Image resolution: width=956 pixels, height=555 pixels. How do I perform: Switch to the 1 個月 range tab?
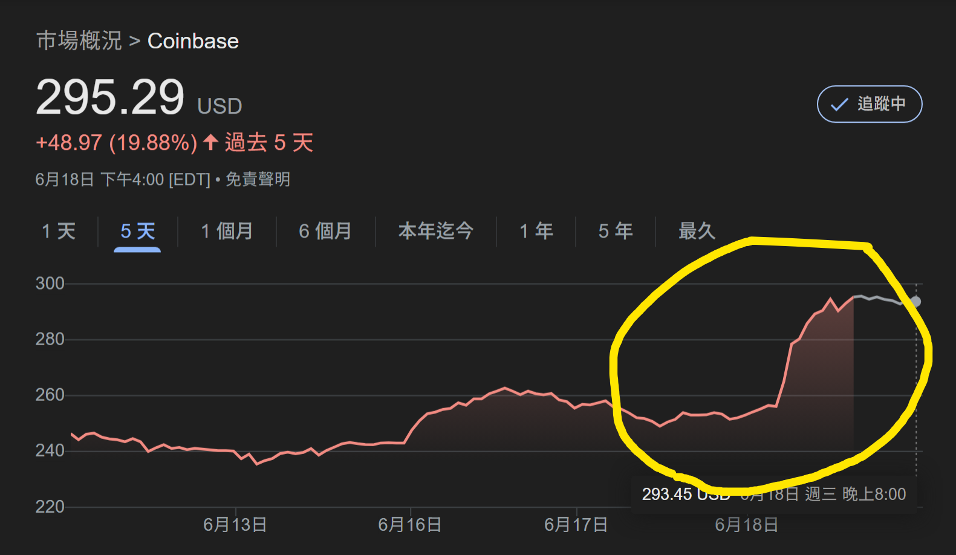coord(227,231)
